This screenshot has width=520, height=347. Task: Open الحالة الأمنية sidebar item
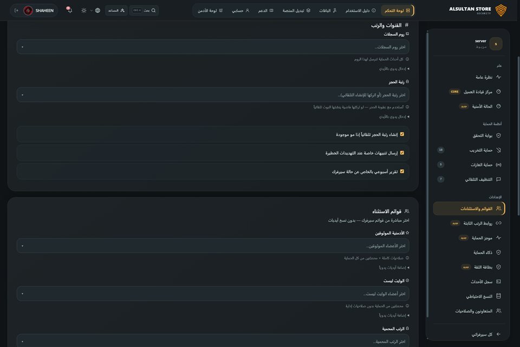[469, 106]
